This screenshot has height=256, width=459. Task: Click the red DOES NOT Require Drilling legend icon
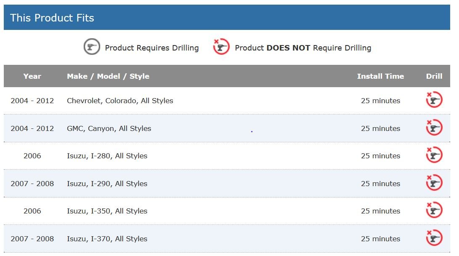(x=221, y=47)
